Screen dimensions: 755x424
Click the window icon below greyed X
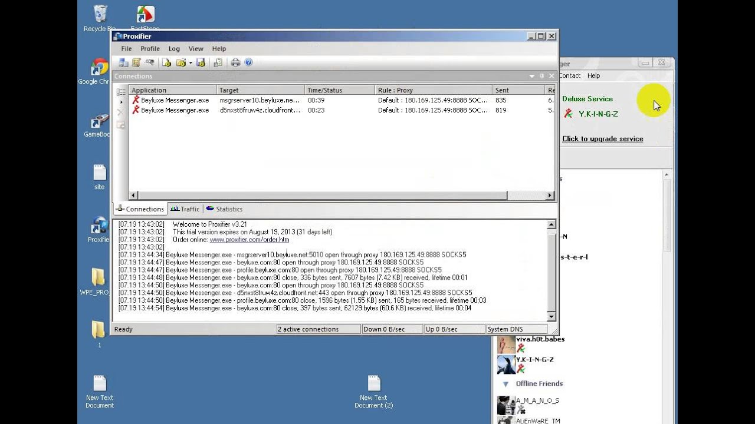(x=121, y=125)
